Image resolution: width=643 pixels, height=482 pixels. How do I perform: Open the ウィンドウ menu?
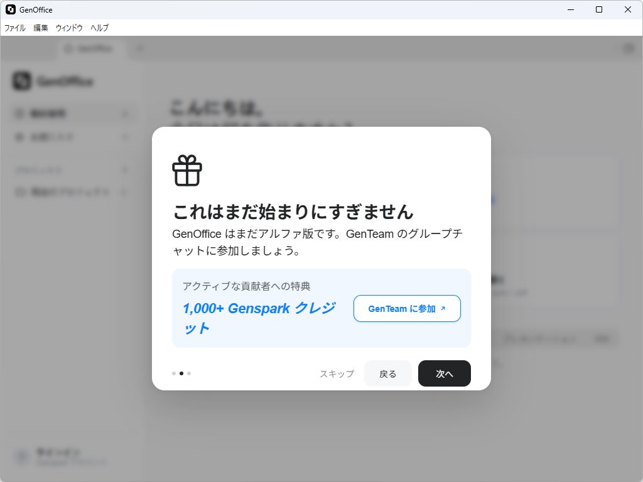click(x=69, y=28)
